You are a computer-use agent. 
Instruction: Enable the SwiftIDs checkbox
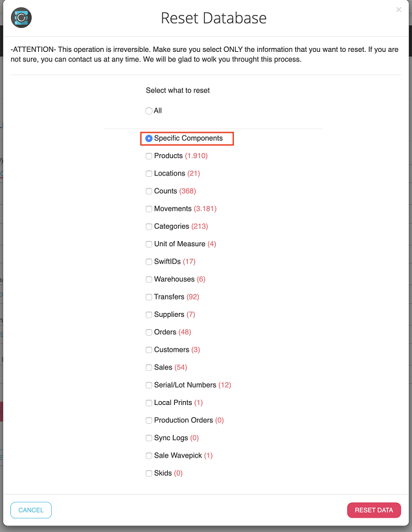[149, 262]
